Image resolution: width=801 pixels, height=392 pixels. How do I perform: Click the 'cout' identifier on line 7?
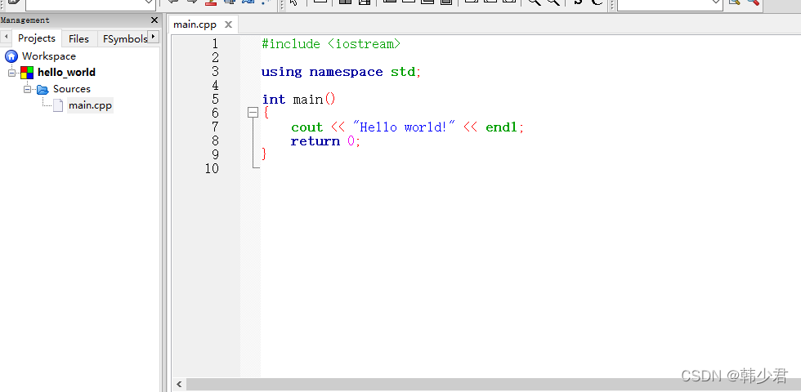click(x=307, y=127)
